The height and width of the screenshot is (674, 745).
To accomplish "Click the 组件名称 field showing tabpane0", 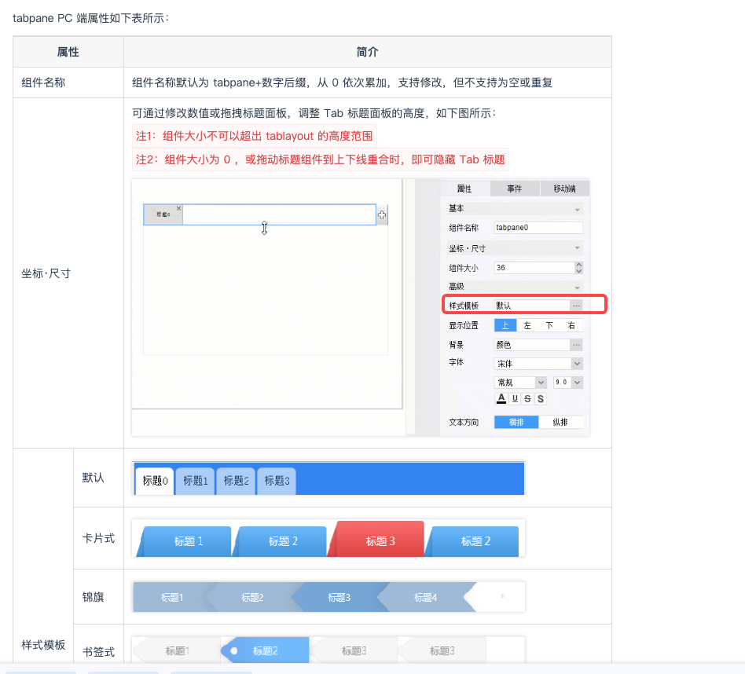I will tap(538, 228).
